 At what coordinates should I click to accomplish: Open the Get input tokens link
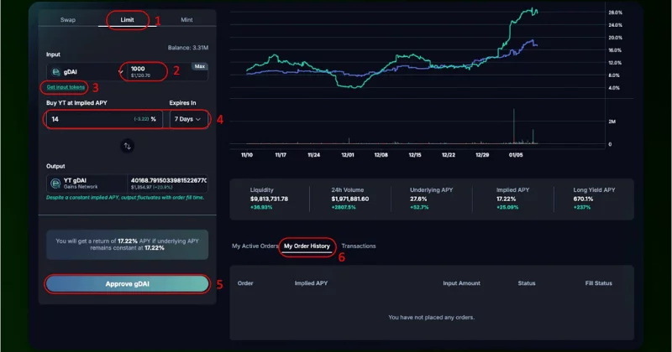pos(66,87)
